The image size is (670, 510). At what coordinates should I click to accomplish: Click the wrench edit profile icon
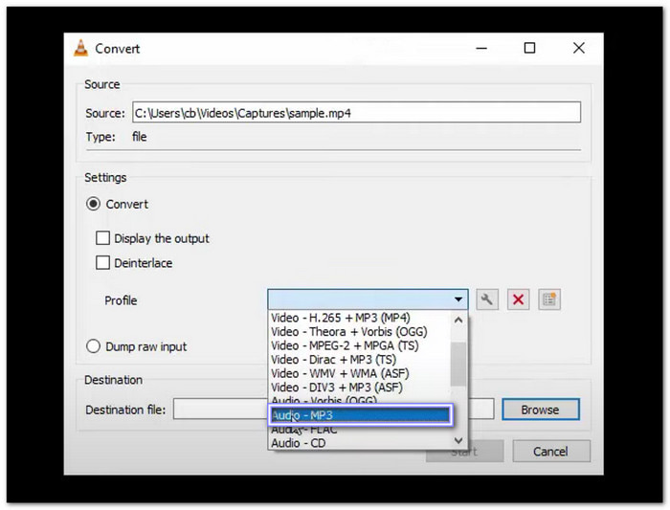pos(488,299)
